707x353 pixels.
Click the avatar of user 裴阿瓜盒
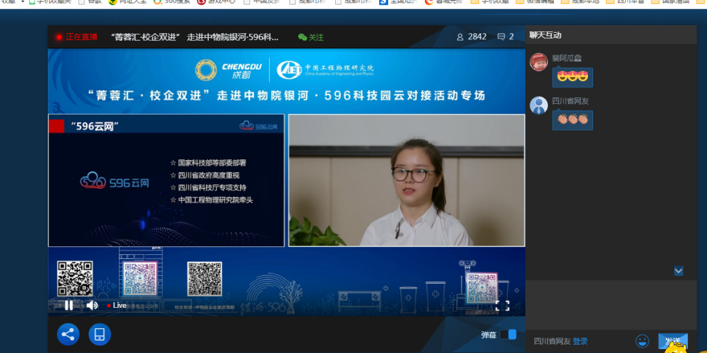pos(539,62)
